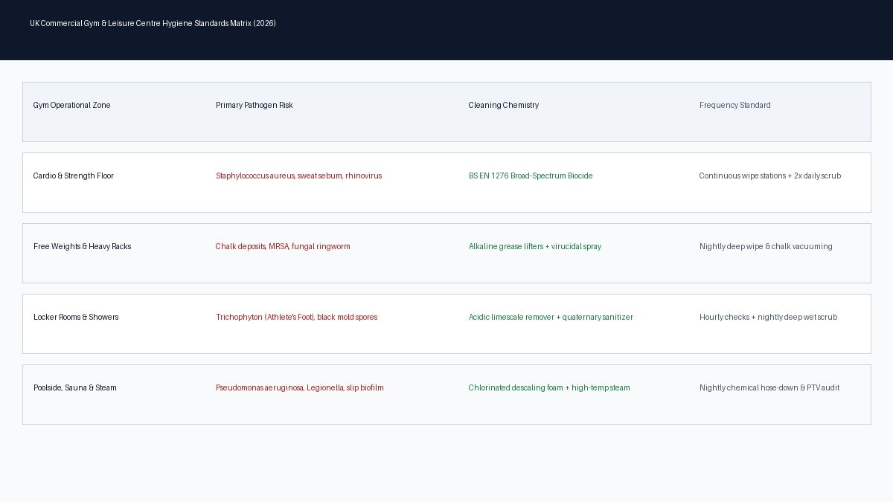
Task: Click the Staphylococcus aureus pathogen risk cell
Action: click(299, 176)
